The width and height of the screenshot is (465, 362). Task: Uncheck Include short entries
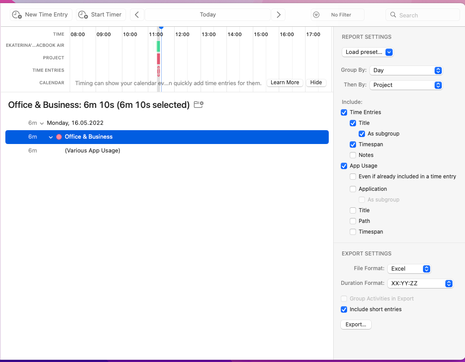coord(344,309)
